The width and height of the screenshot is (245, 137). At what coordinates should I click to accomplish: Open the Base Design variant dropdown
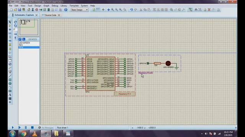tap(80, 10)
